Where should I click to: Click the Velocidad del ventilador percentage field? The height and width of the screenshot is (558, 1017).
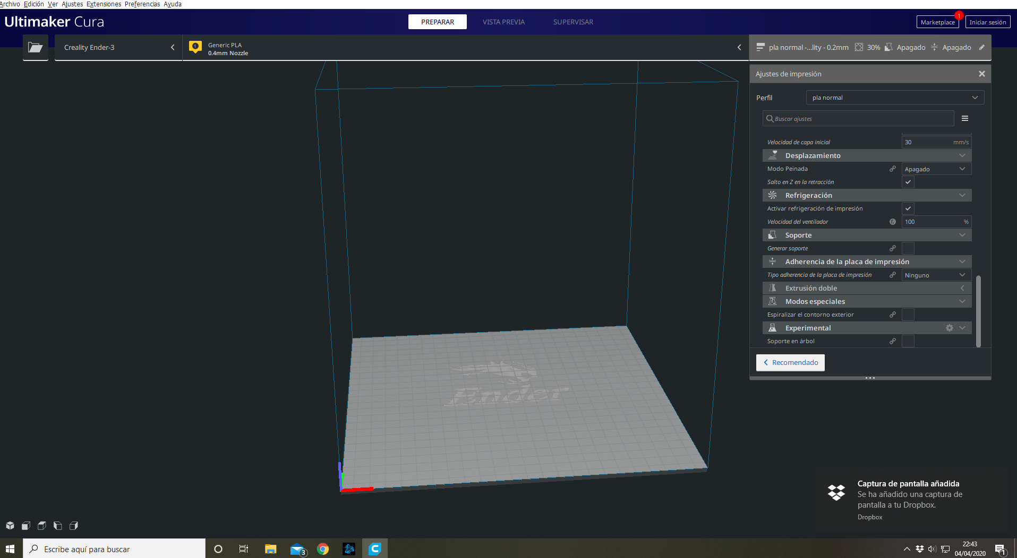(937, 222)
